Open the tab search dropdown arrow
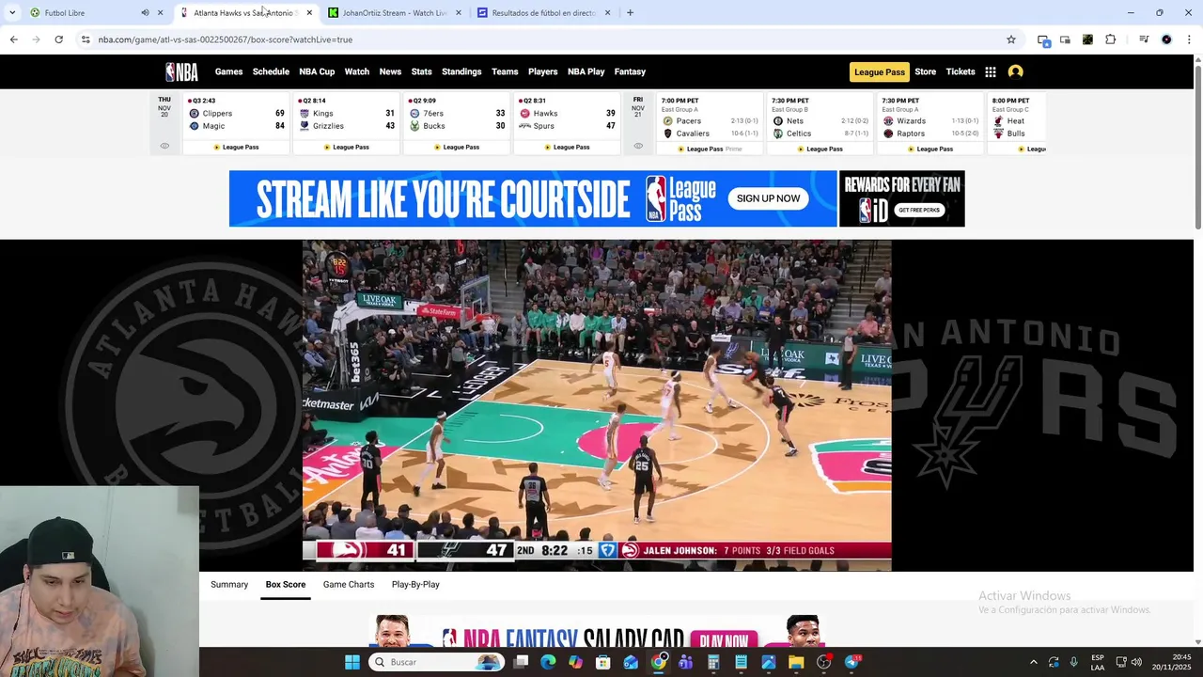Viewport: 1203px width, 677px height. point(11,13)
